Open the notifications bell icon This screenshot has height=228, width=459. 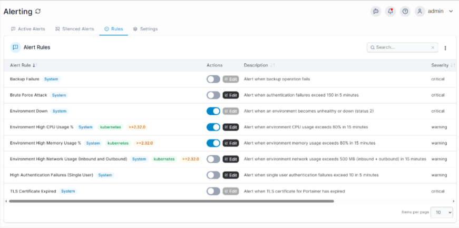390,12
